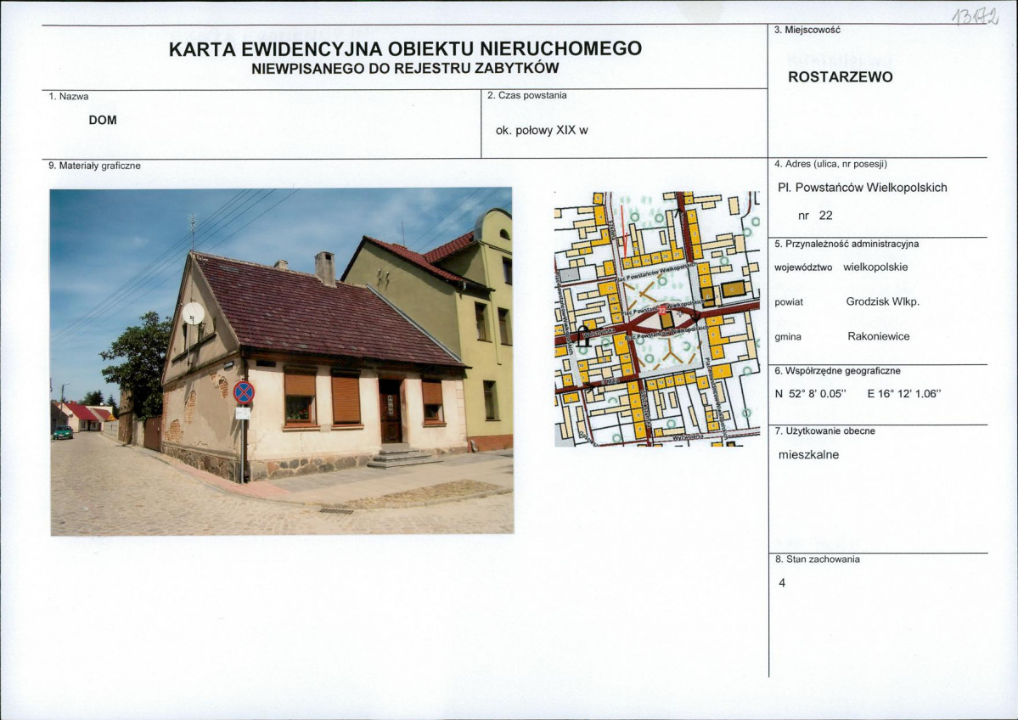1018x720 pixels.
Task: Click the '2. Czas powstania' label
Action: 527,95
